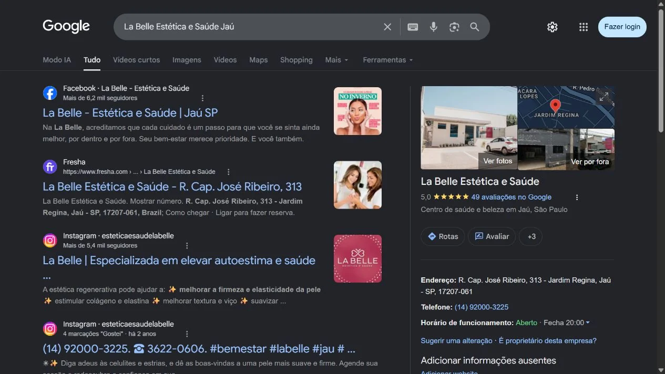Click Instagram favicon beside the (14) 92000-3225 result
Image resolution: width=665 pixels, height=374 pixels.
coord(50,329)
